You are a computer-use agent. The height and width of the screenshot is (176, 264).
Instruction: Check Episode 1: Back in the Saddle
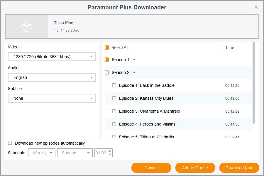114,85
